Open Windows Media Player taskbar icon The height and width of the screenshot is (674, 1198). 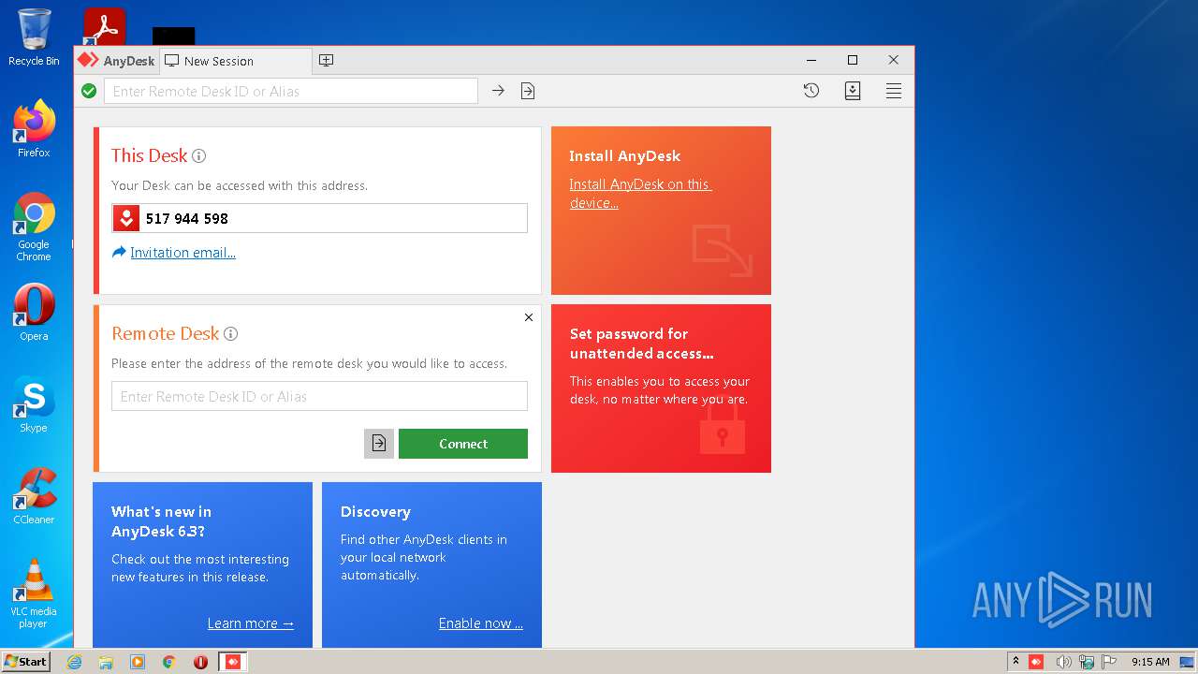pos(138,662)
